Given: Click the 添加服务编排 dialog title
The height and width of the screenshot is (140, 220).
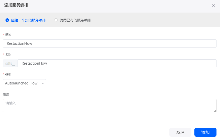Looking at the screenshot, I should 16,5.
